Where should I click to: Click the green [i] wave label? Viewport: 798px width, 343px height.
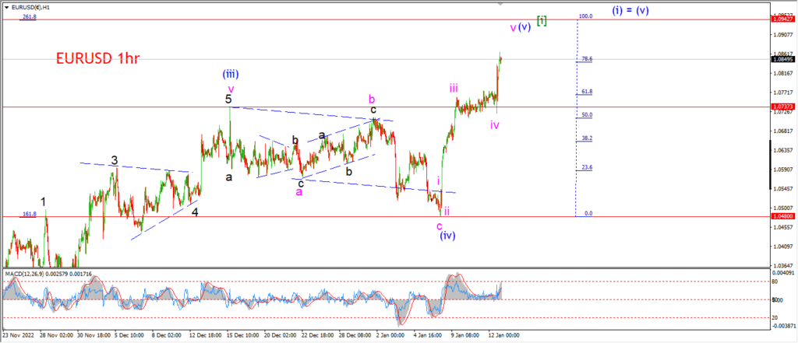pyautogui.click(x=542, y=21)
